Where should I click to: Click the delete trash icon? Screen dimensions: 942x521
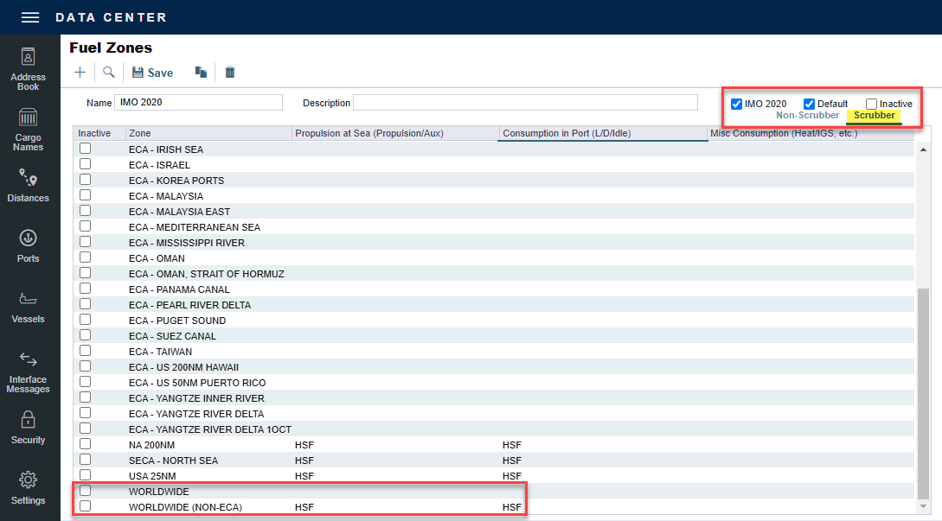point(230,73)
